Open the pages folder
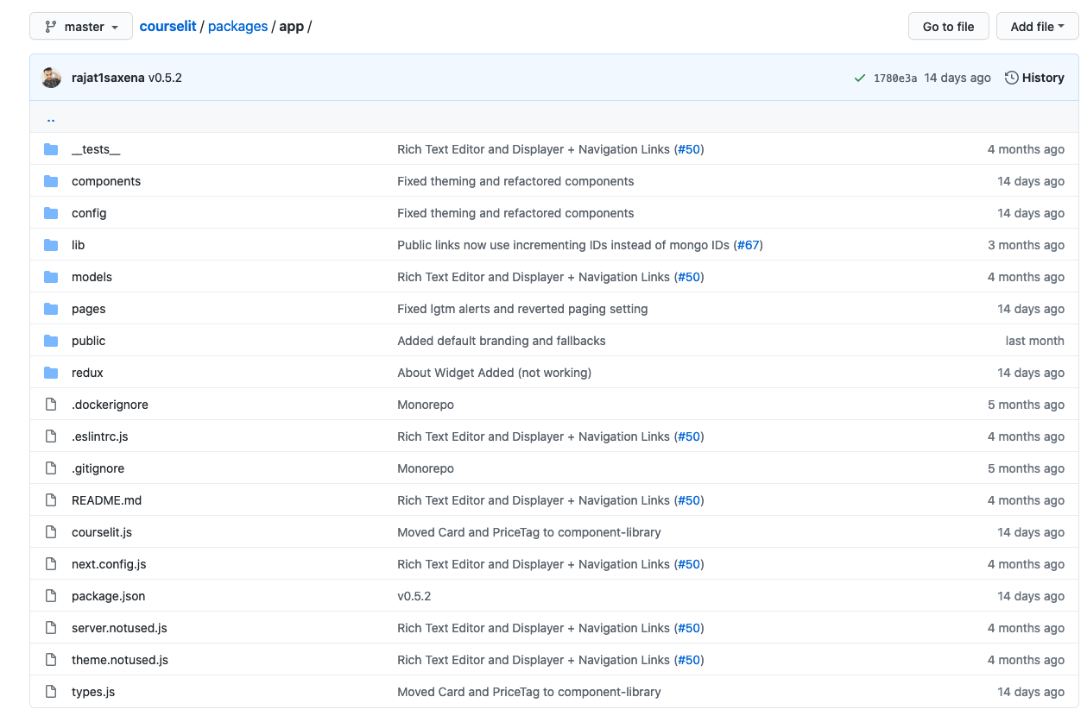Image resolution: width=1087 pixels, height=722 pixels. [x=88, y=309]
